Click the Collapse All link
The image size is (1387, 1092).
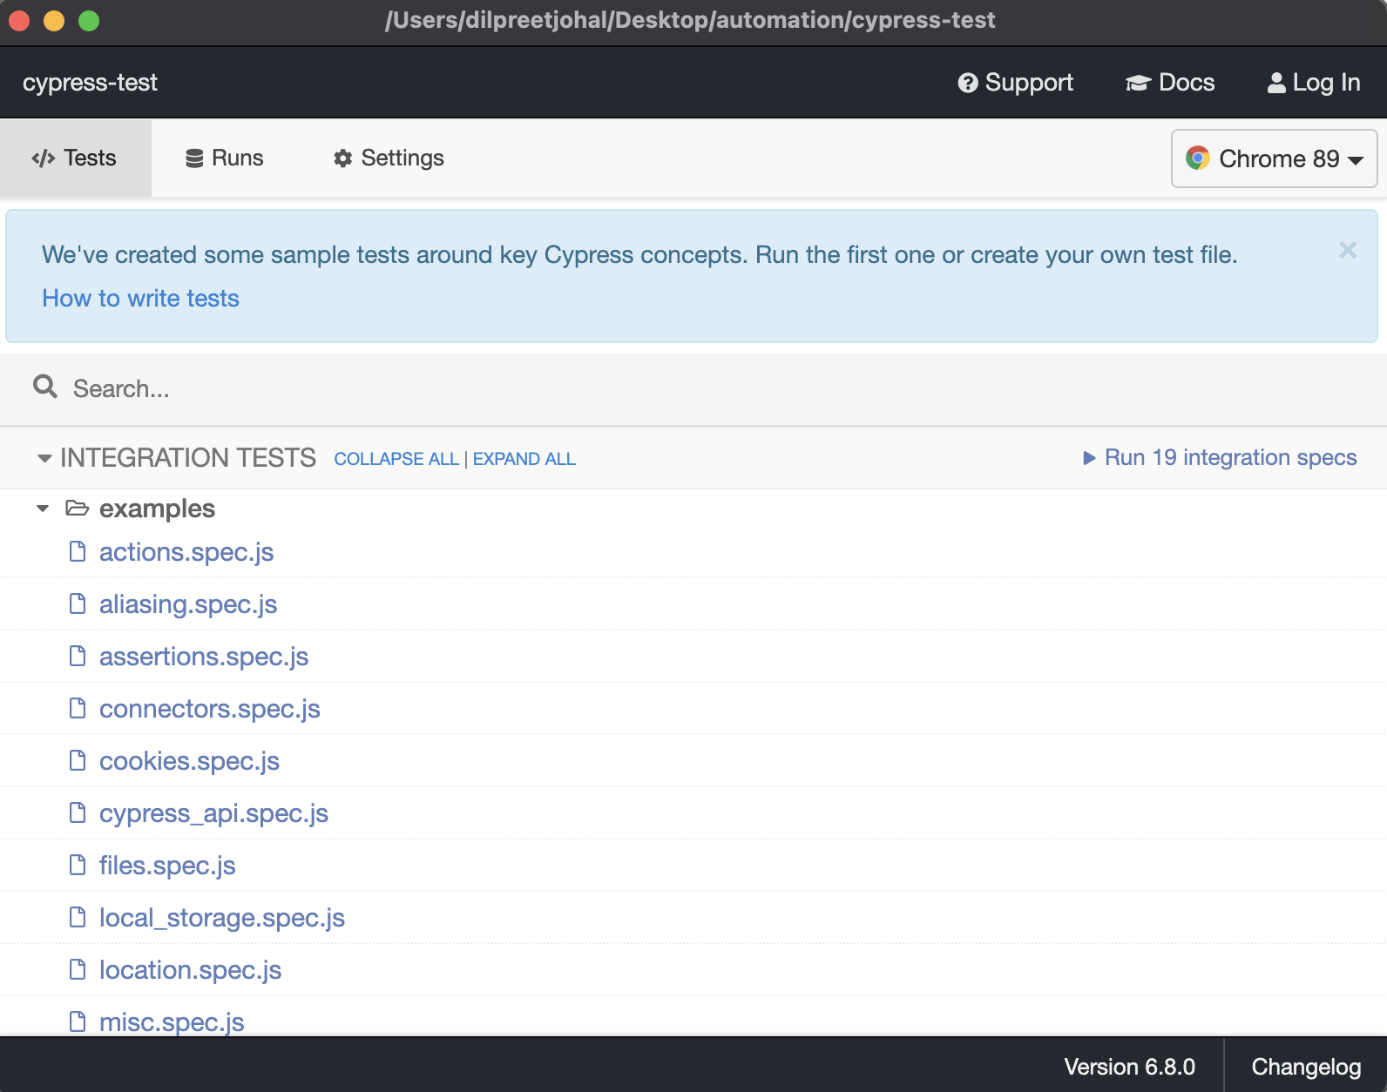(x=396, y=459)
